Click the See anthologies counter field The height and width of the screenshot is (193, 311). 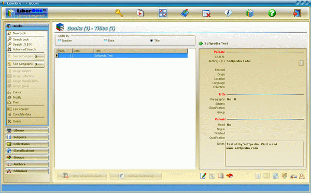tap(39, 57)
